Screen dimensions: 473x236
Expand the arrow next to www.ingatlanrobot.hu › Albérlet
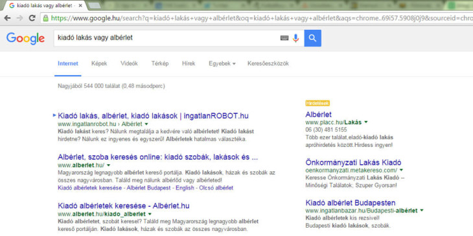pyautogui.click(x=146, y=124)
